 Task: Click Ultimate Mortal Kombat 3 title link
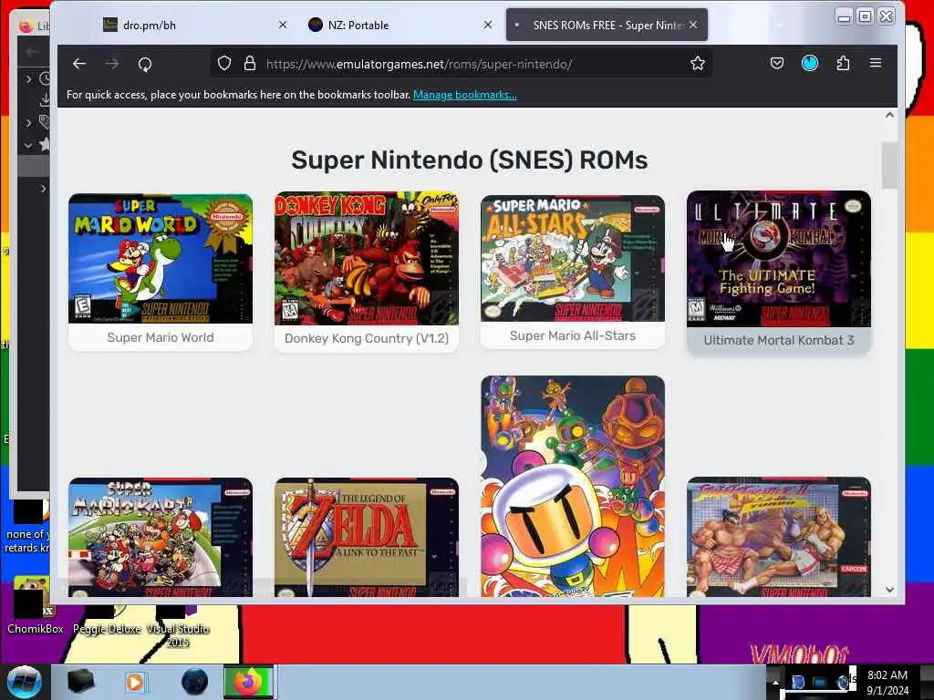point(779,340)
